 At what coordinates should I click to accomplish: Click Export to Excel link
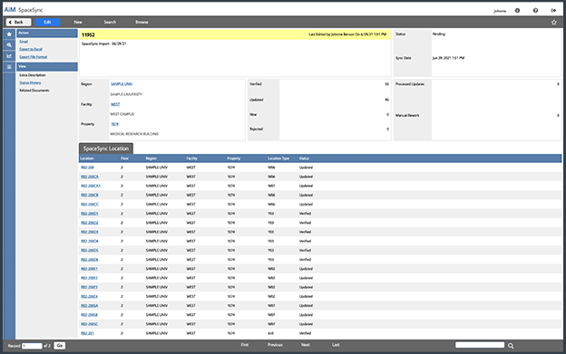point(31,49)
